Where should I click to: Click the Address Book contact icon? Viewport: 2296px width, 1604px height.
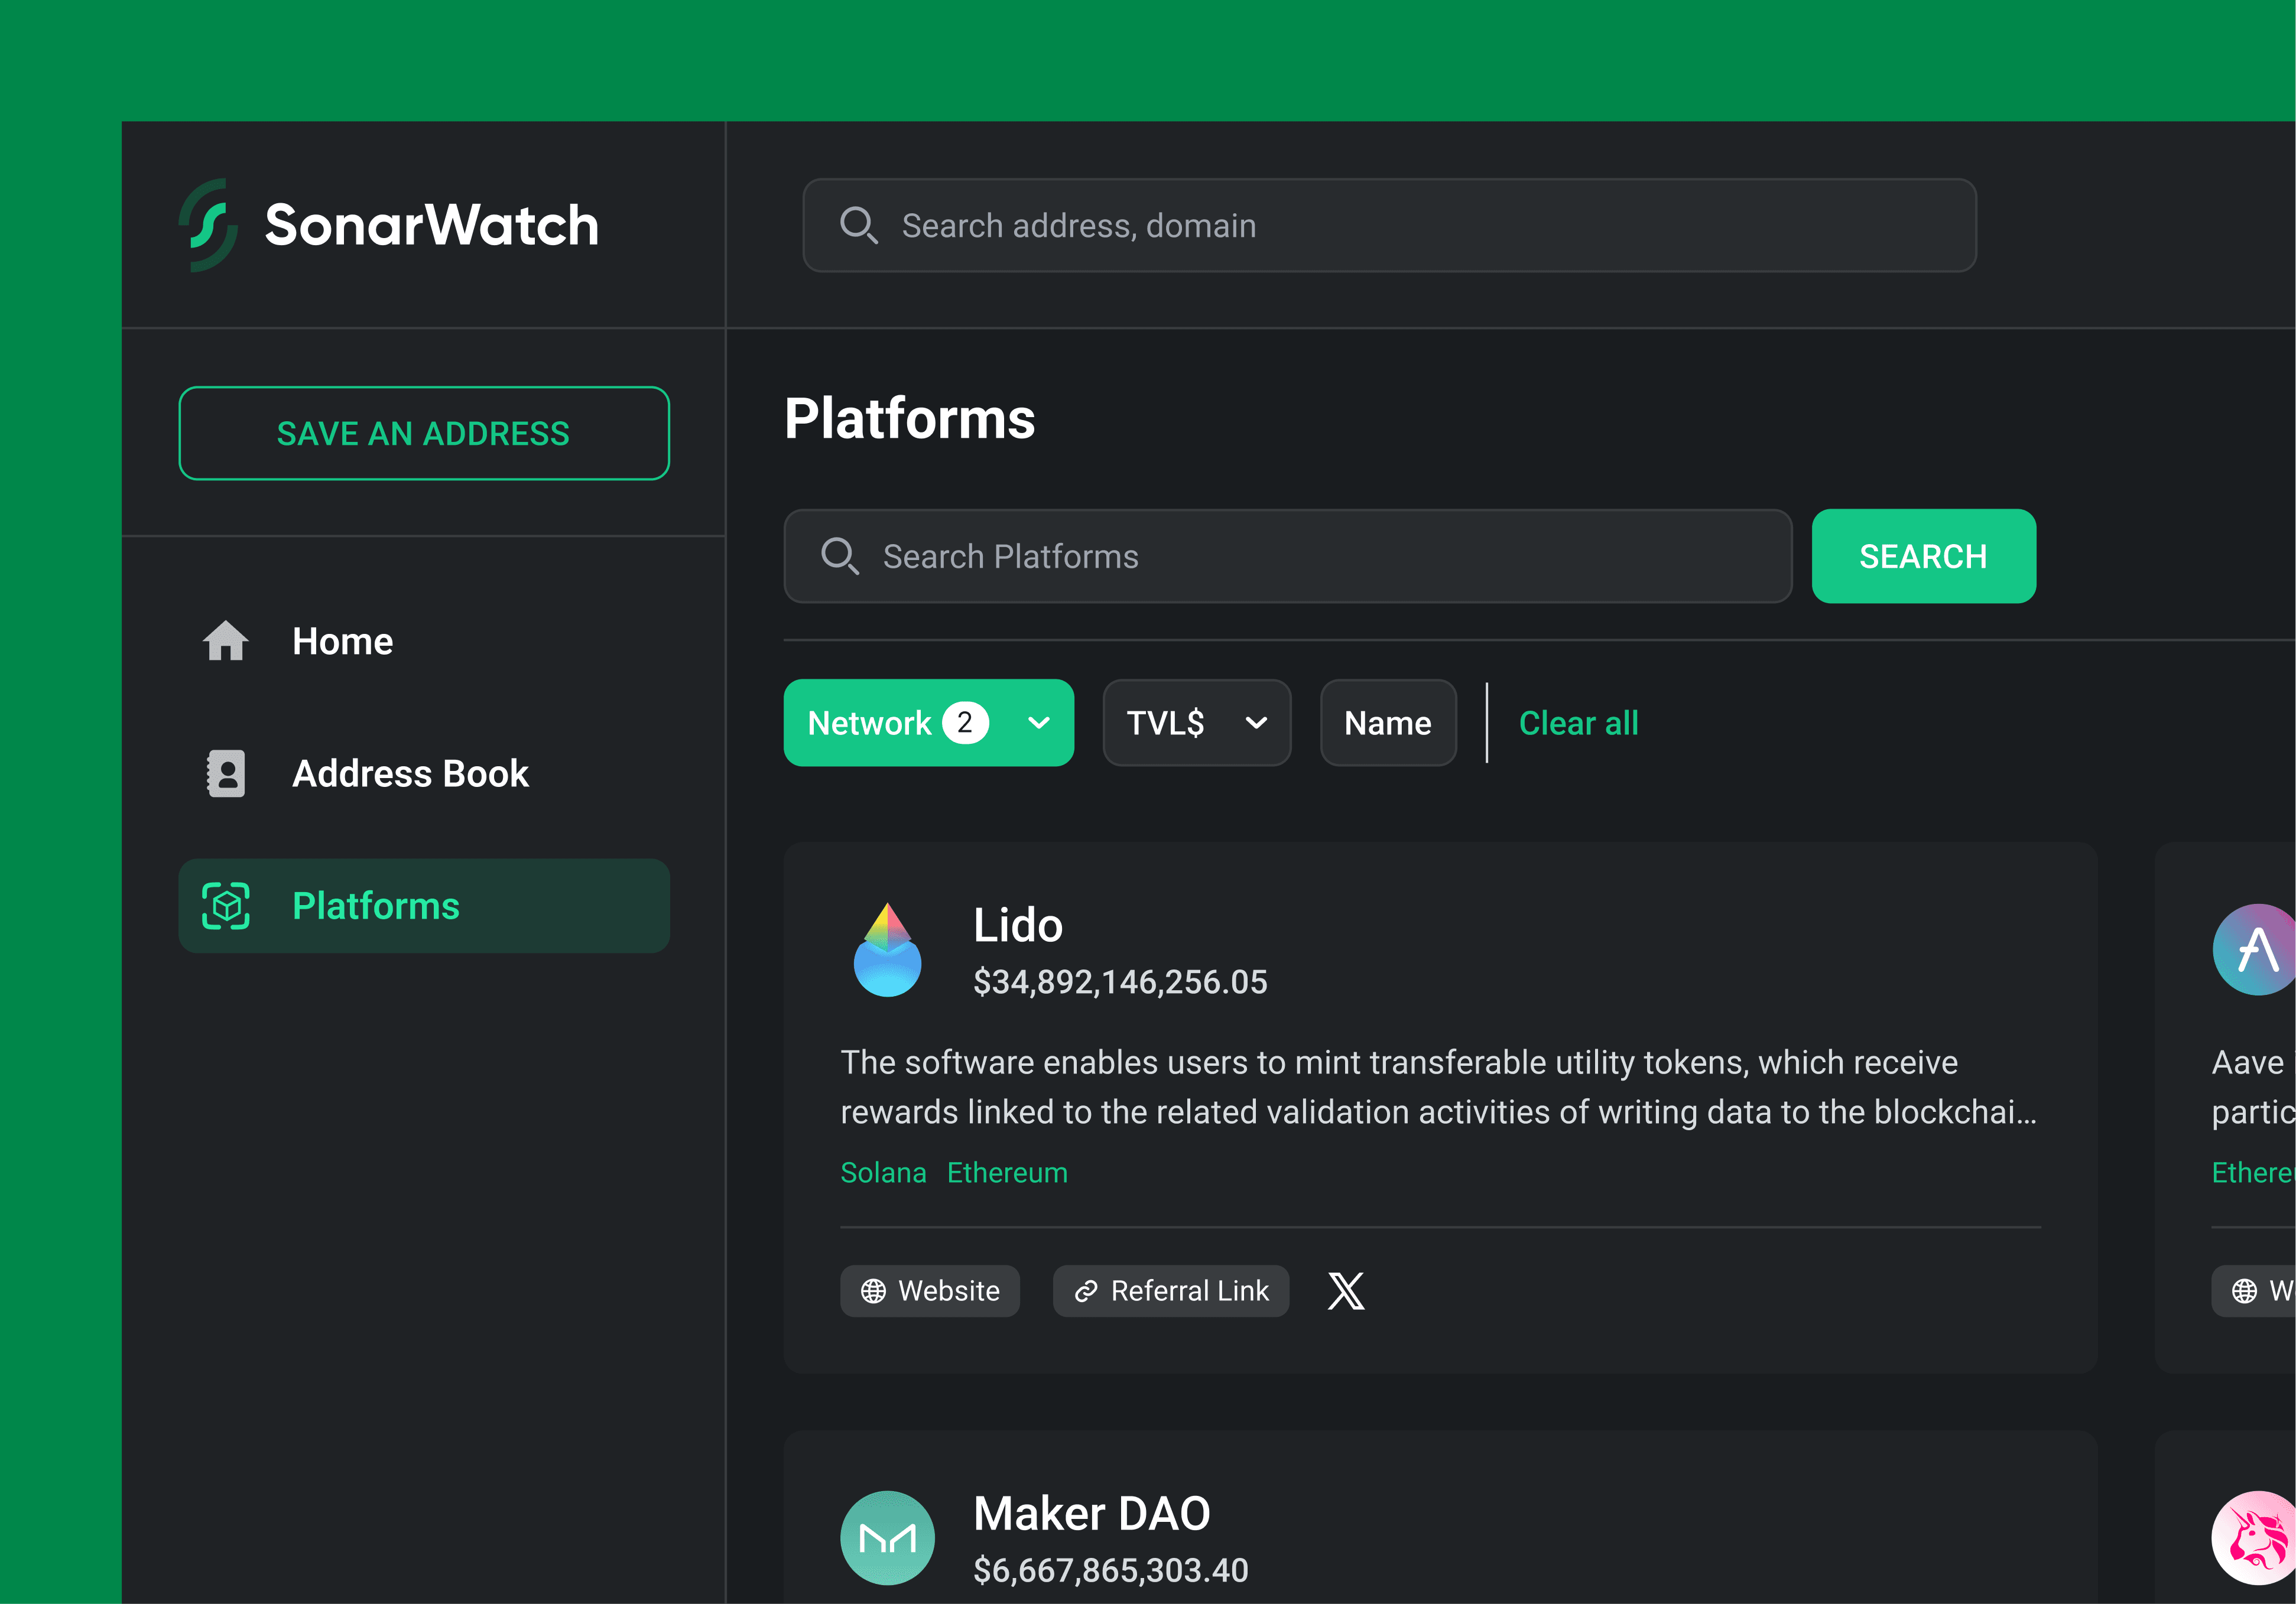pos(226,773)
